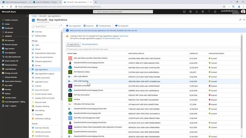Image resolution: width=246 pixels, height=138 pixels.
Task: Click the Endpoints toolbar button
Action: (x=88, y=26)
